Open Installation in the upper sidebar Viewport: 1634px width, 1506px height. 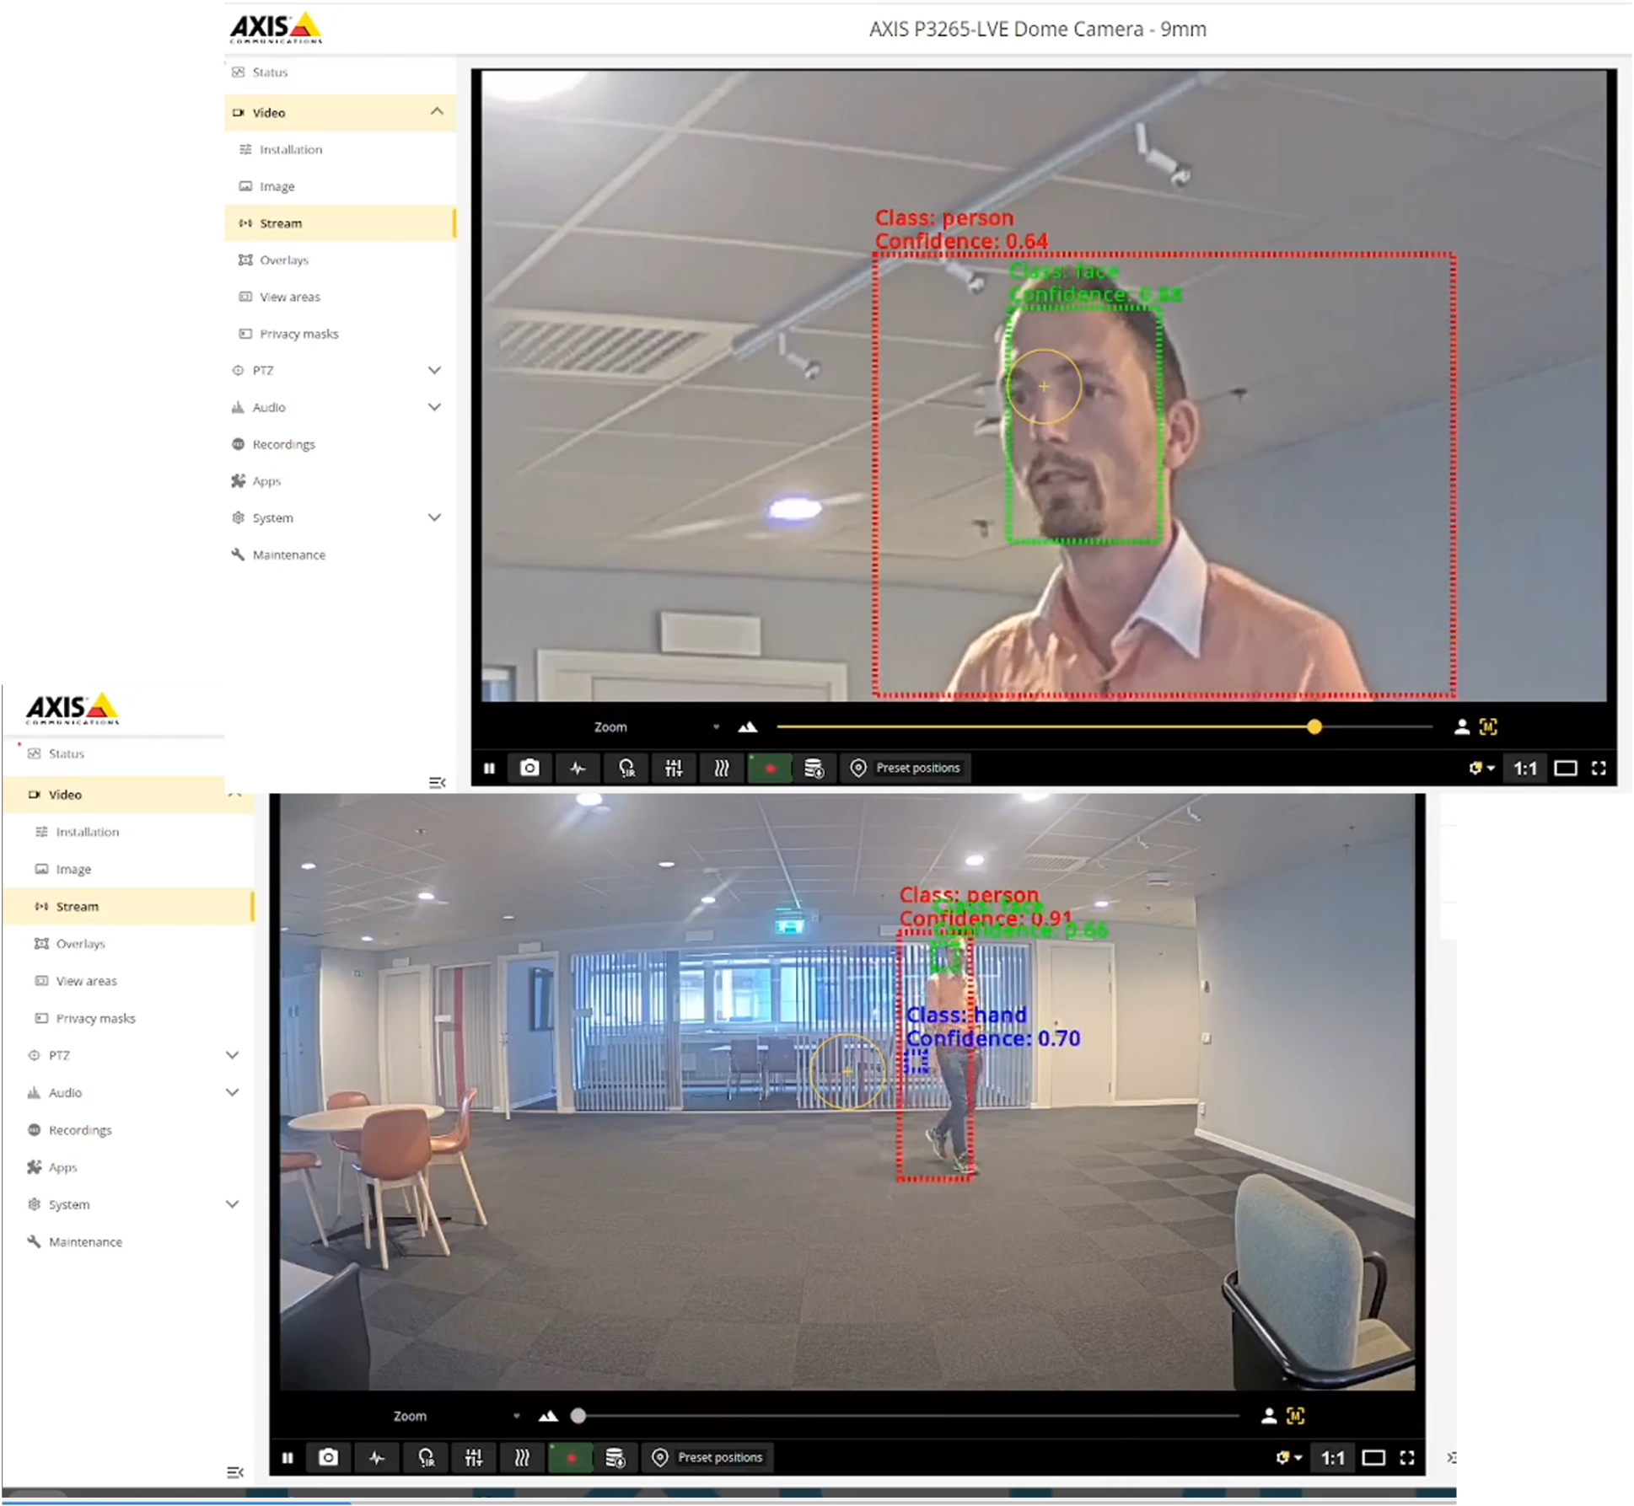click(x=340, y=150)
